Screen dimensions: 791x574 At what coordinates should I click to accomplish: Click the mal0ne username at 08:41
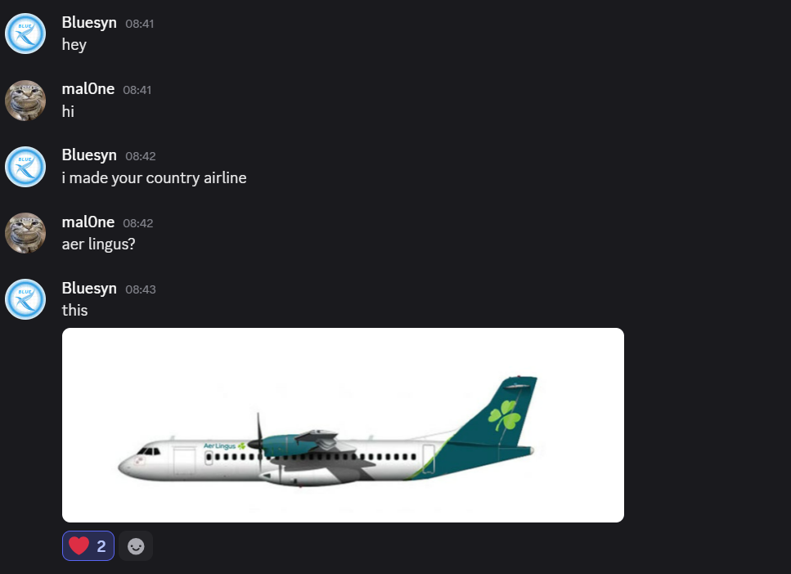click(88, 89)
